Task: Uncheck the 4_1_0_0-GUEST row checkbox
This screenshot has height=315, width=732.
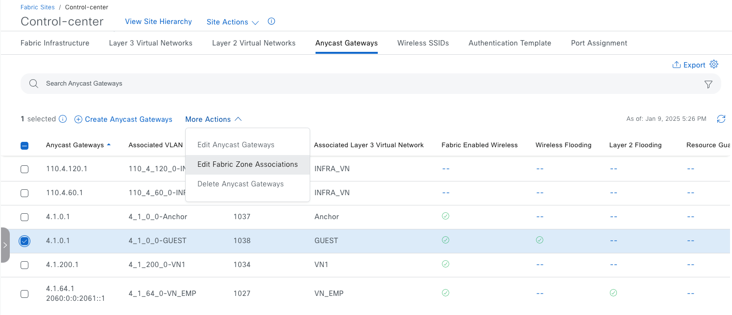Action: coord(24,241)
